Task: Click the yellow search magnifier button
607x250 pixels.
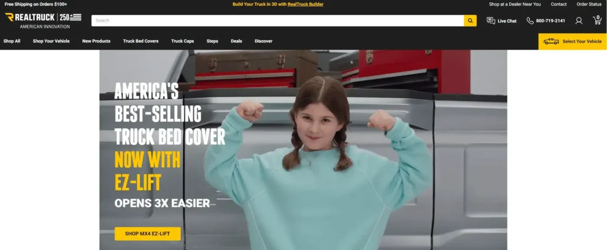Action: coord(470,21)
